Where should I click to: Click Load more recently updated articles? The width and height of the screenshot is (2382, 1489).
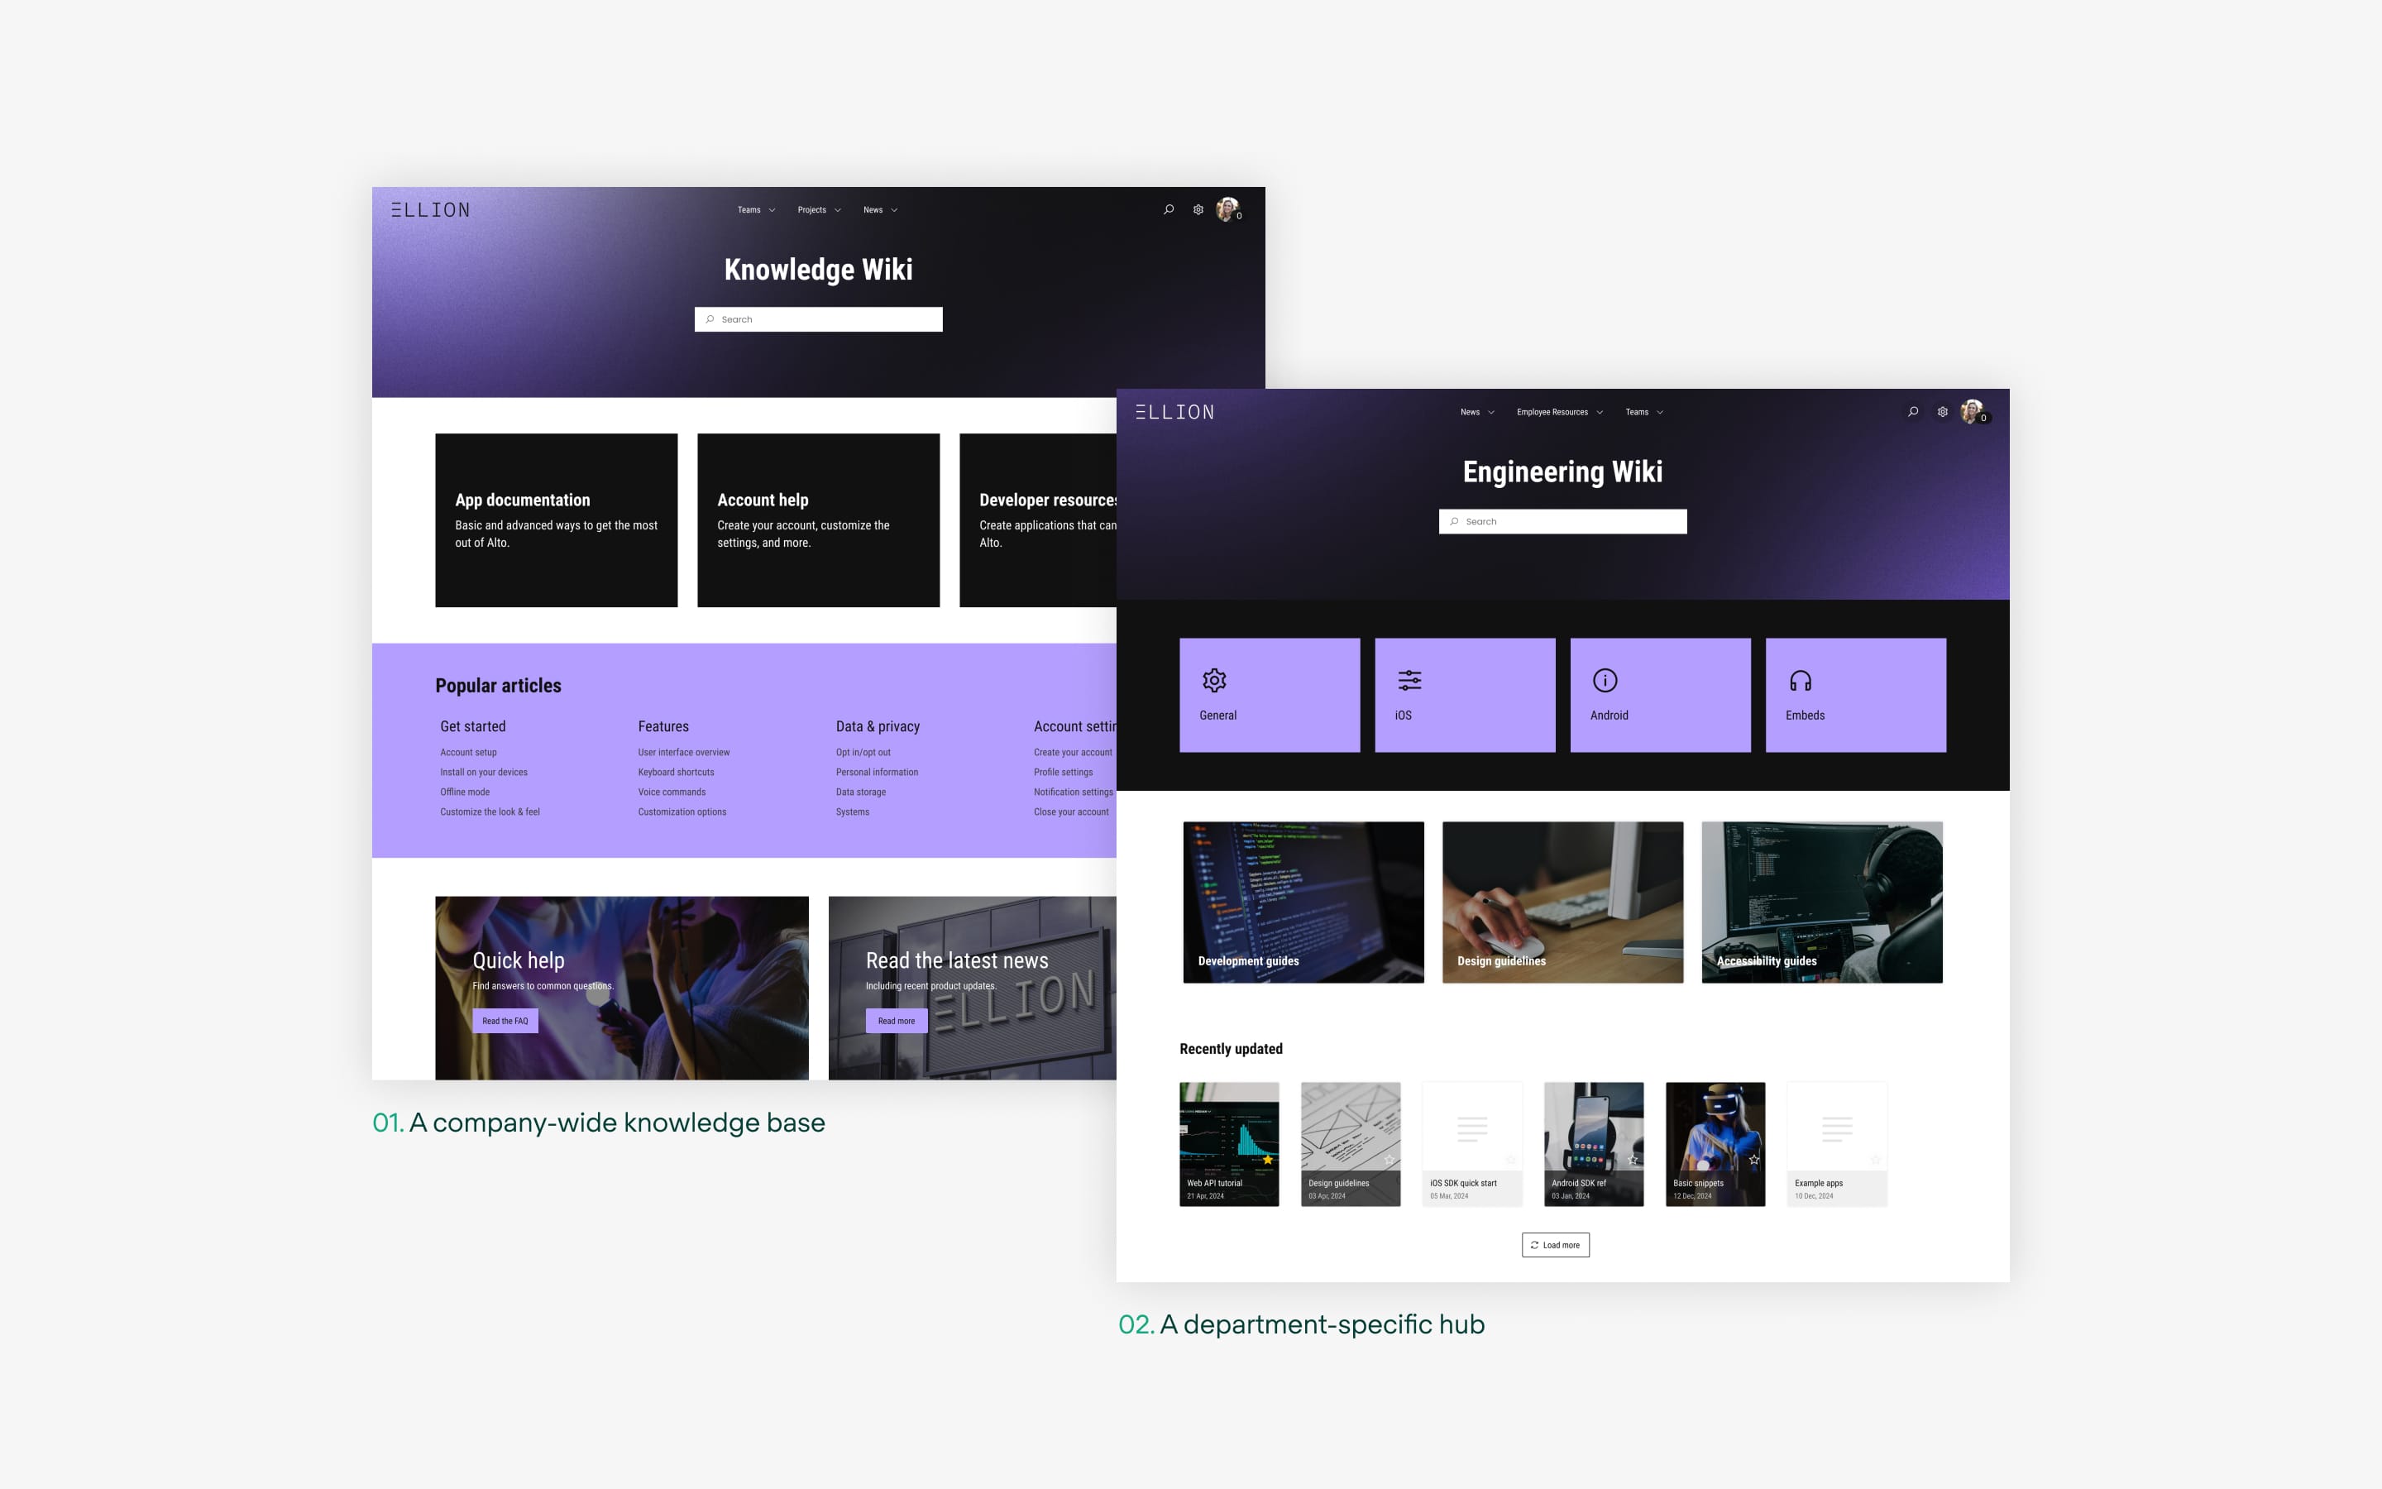click(1554, 1243)
